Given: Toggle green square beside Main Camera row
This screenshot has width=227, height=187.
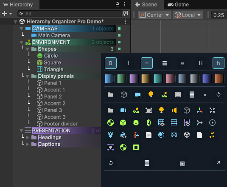Looking at the screenshot, I should 119,35.
